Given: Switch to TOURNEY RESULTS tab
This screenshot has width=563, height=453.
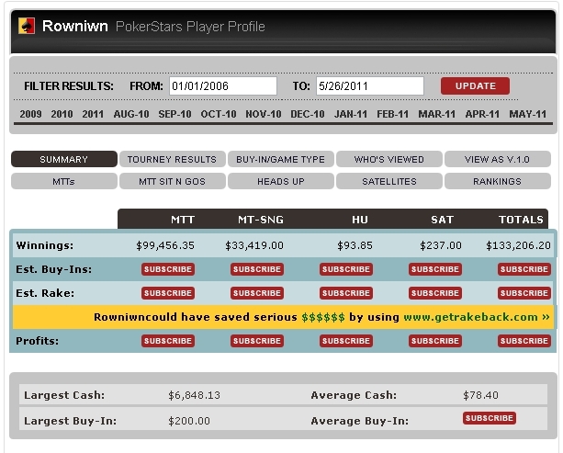Looking at the screenshot, I should click(173, 159).
